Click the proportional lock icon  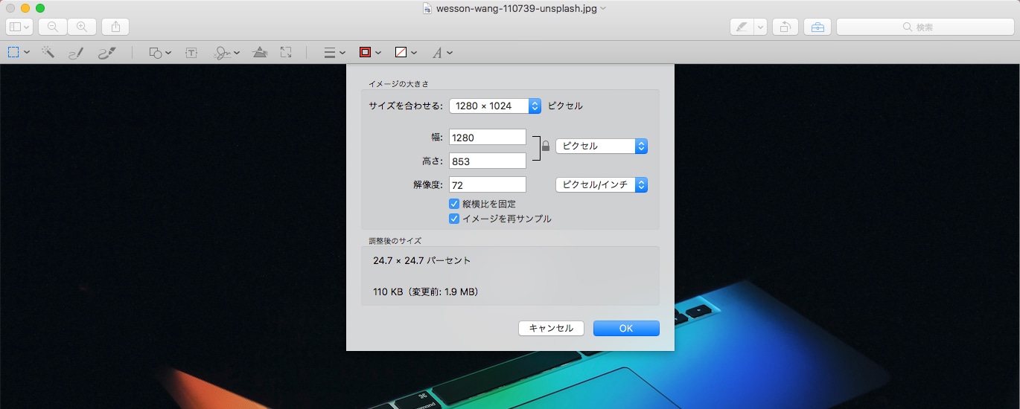[546, 146]
